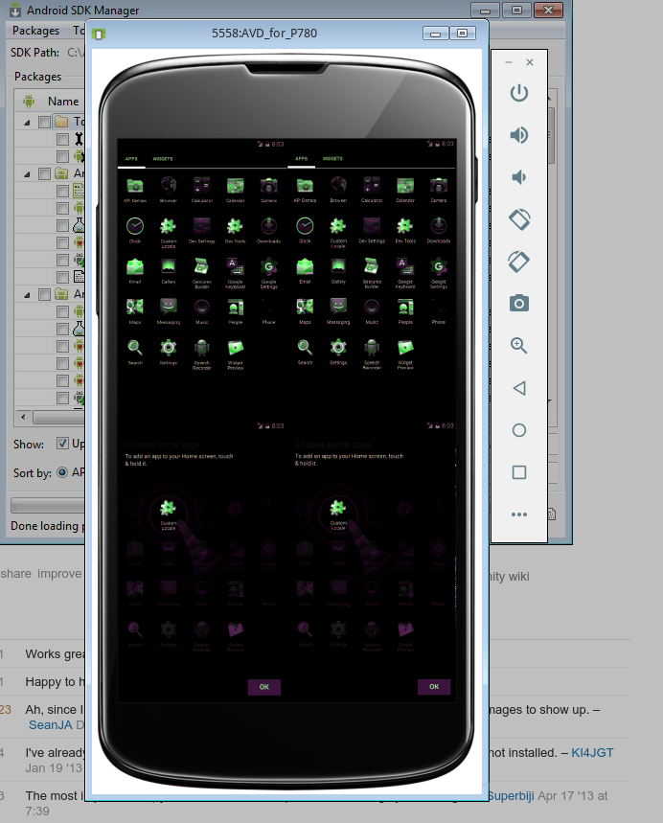Collapse the Tools folder tree node
This screenshot has height=823, width=663.
click(x=27, y=123)
